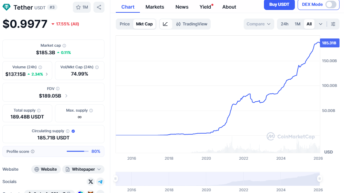
Task: Click the #3 rank badge
Action: tap(52, 7)
